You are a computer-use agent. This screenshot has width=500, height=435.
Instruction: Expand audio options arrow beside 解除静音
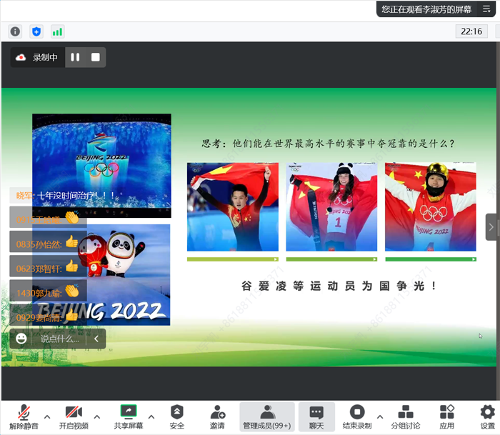[x=47, y=416]
